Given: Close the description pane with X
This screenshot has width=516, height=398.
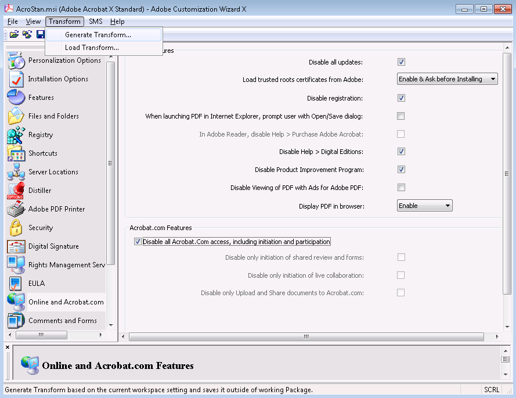Looking at the screenshot, I should (8, 347).
